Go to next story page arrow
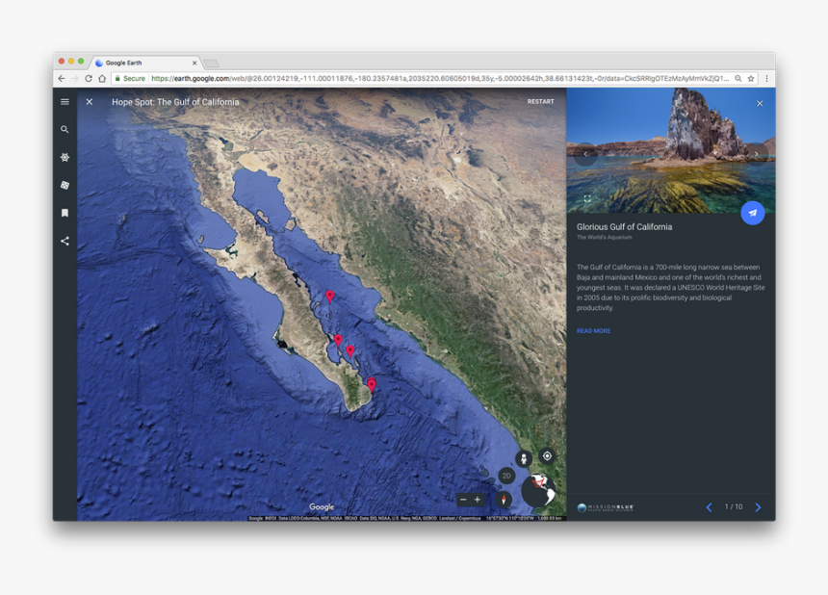 [x=759, y=507]
